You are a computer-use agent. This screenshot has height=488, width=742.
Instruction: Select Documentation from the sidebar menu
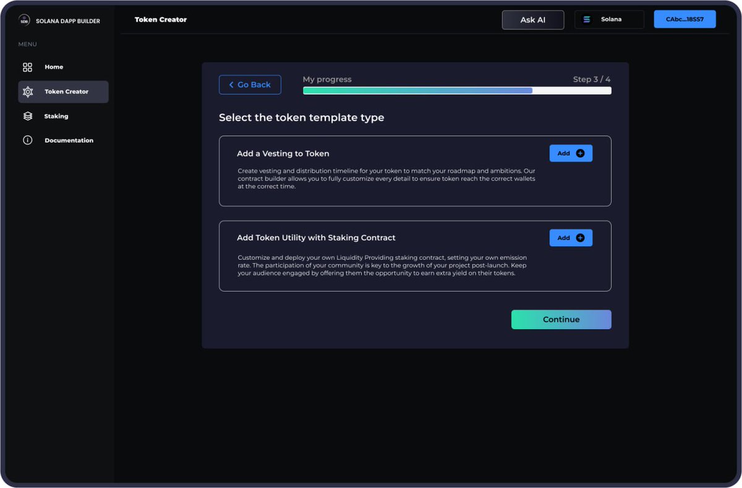click(68, 140)
